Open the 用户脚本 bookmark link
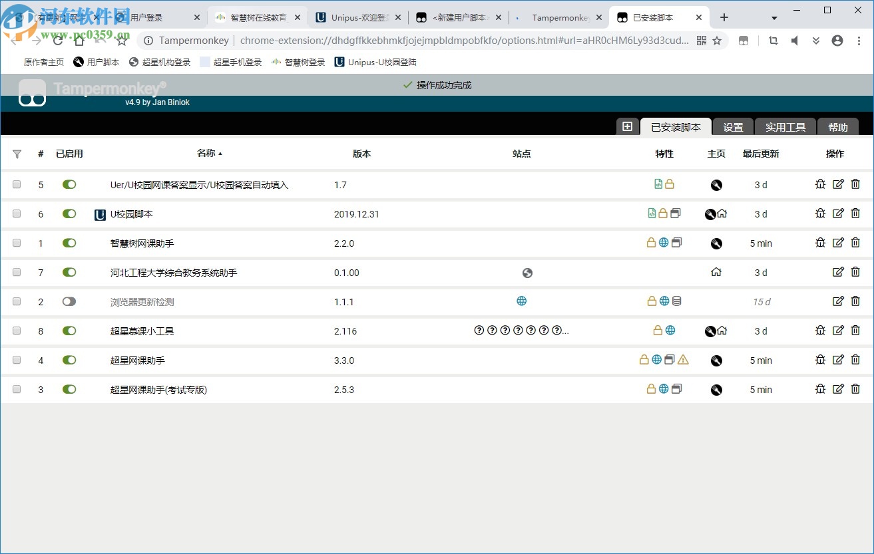The image size is (874, 554). [102, 62]
